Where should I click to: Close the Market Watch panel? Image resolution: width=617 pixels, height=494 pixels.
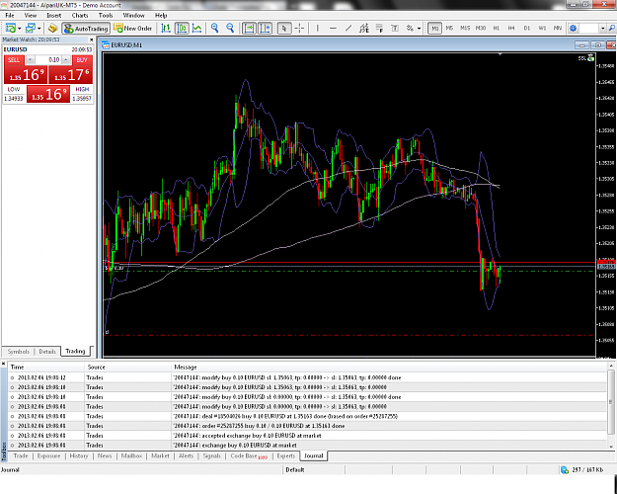[x=91, y=40]
